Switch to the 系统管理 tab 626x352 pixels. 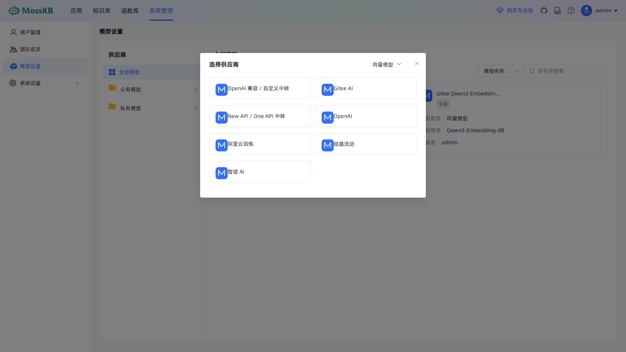pos(161,11)
